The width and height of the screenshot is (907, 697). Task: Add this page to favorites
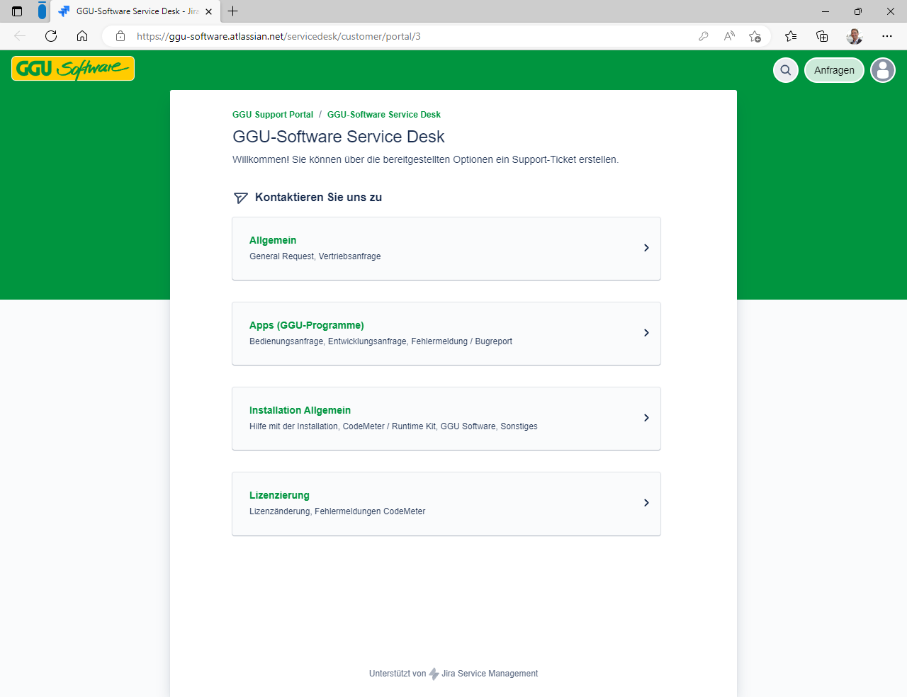[755, 36]
